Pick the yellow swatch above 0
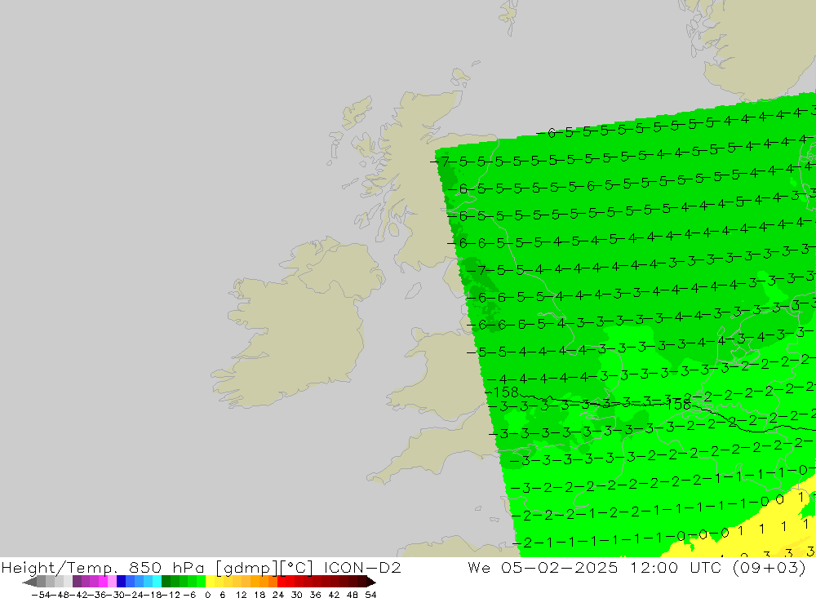 pos(211,582)
